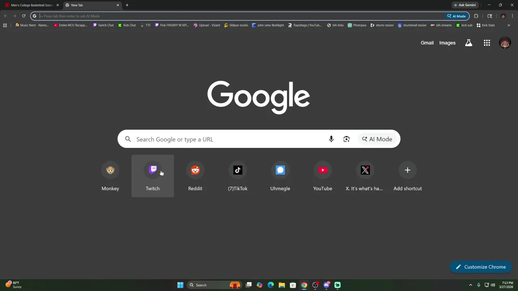The height and width of the screenshot is (291, 518).
Task: Show hidden system tray icons
Action: (470, 285)
